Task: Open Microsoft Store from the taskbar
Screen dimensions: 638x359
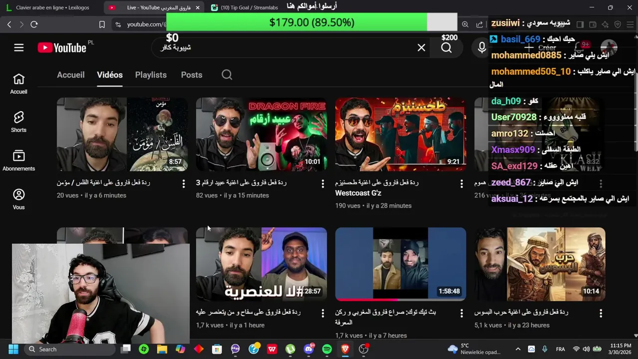Action: [217, 349]
